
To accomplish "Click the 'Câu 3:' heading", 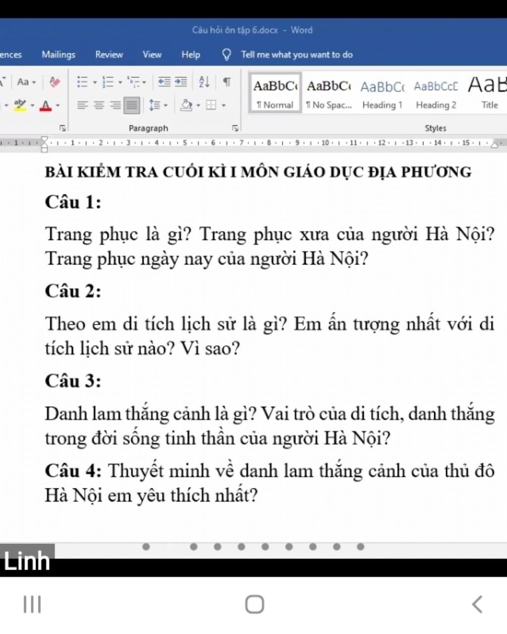I will [73, 381].
